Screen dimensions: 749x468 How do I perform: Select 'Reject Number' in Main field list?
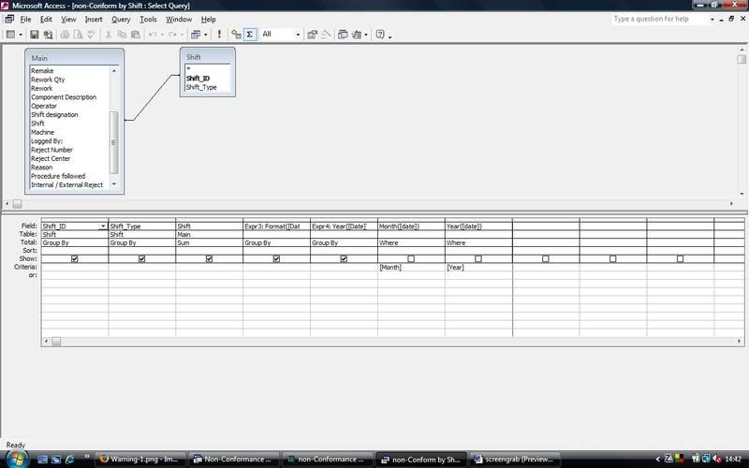pyautogui.click(x=51, y=150)
